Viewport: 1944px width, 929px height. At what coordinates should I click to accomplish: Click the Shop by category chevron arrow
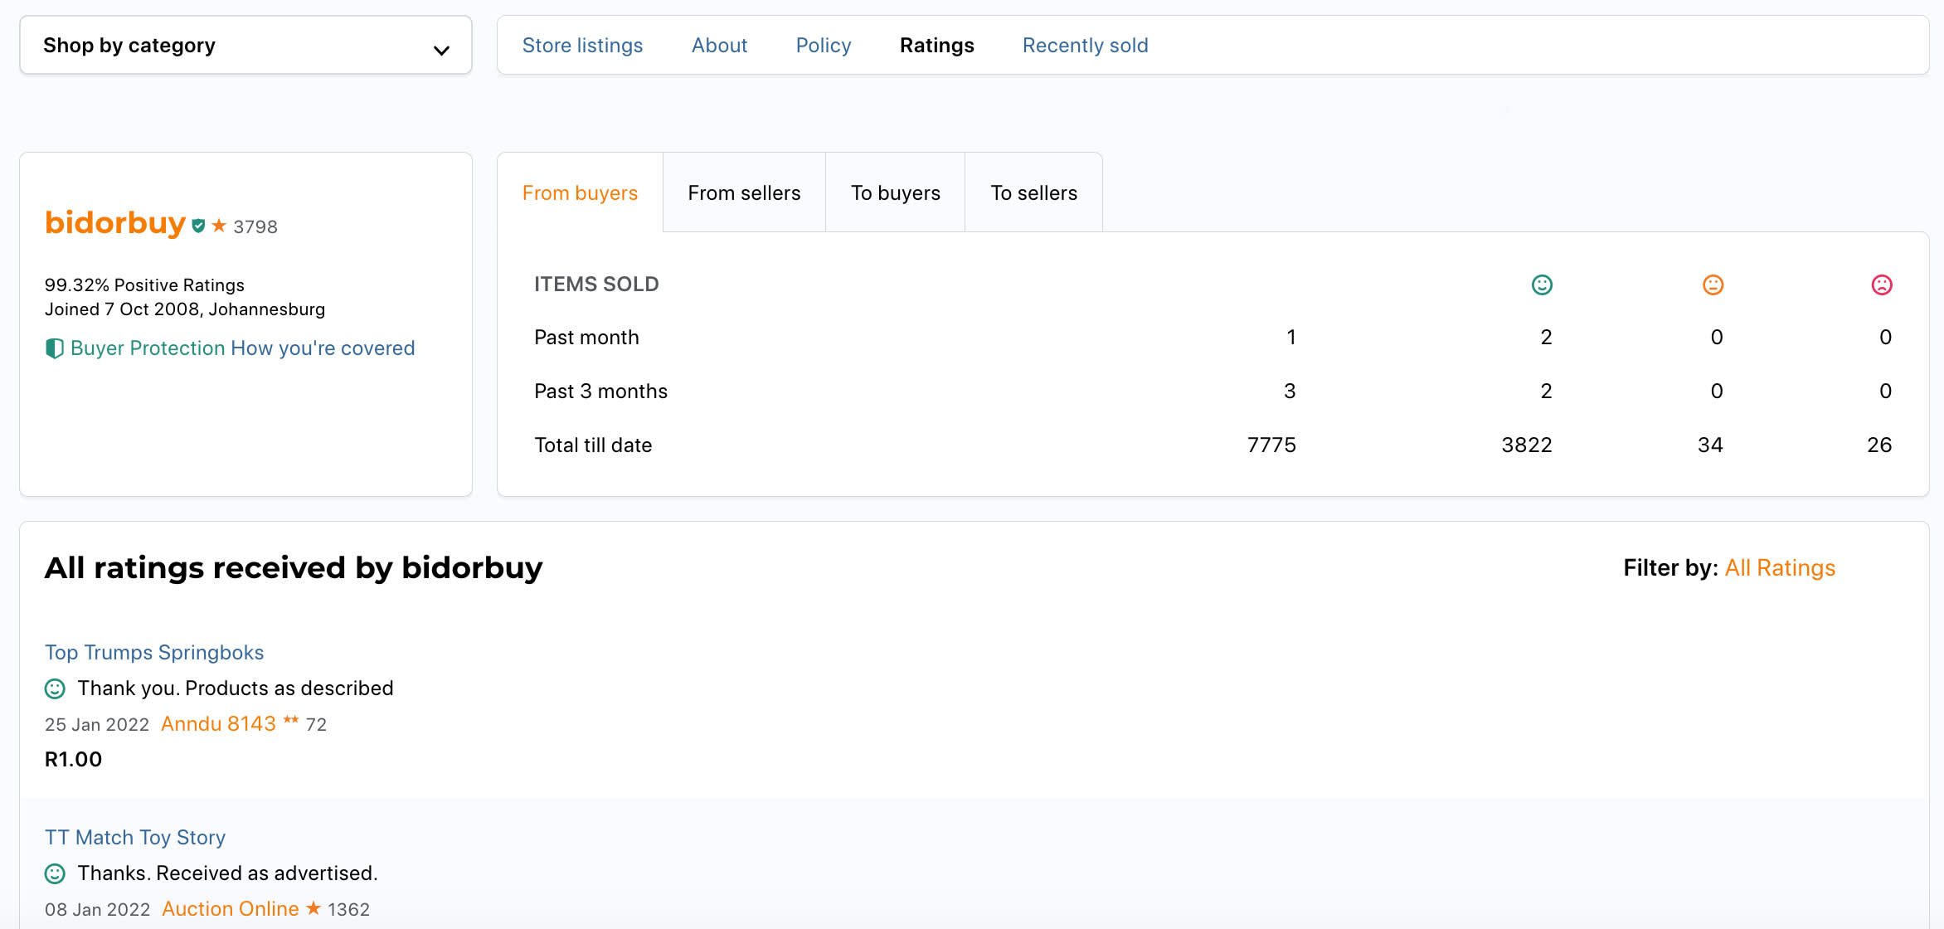441,51
